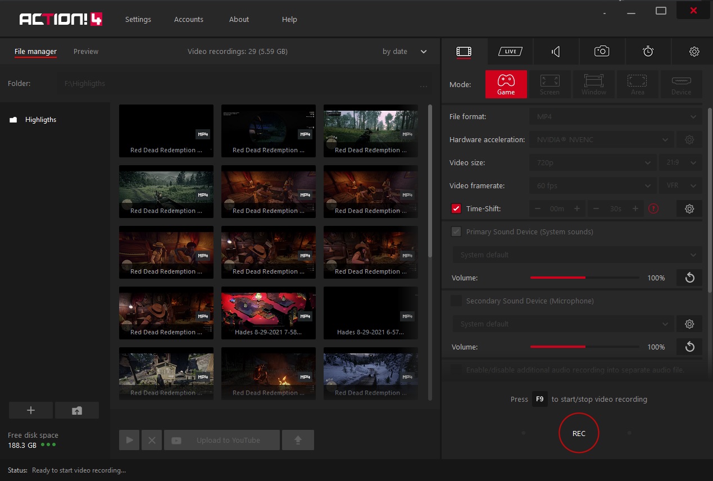Open microphone settings gear
Image resolution: width=713 pixels, height=481 pixels.
[689, 324]
